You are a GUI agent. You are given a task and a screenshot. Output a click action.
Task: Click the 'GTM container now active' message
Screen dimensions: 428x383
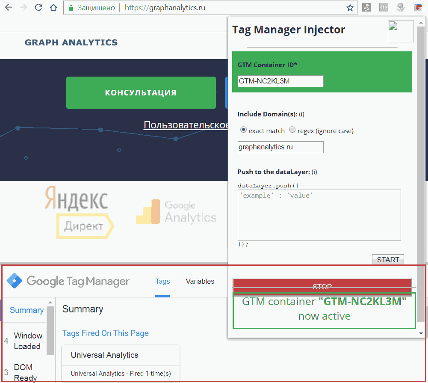tap(324, 310)
